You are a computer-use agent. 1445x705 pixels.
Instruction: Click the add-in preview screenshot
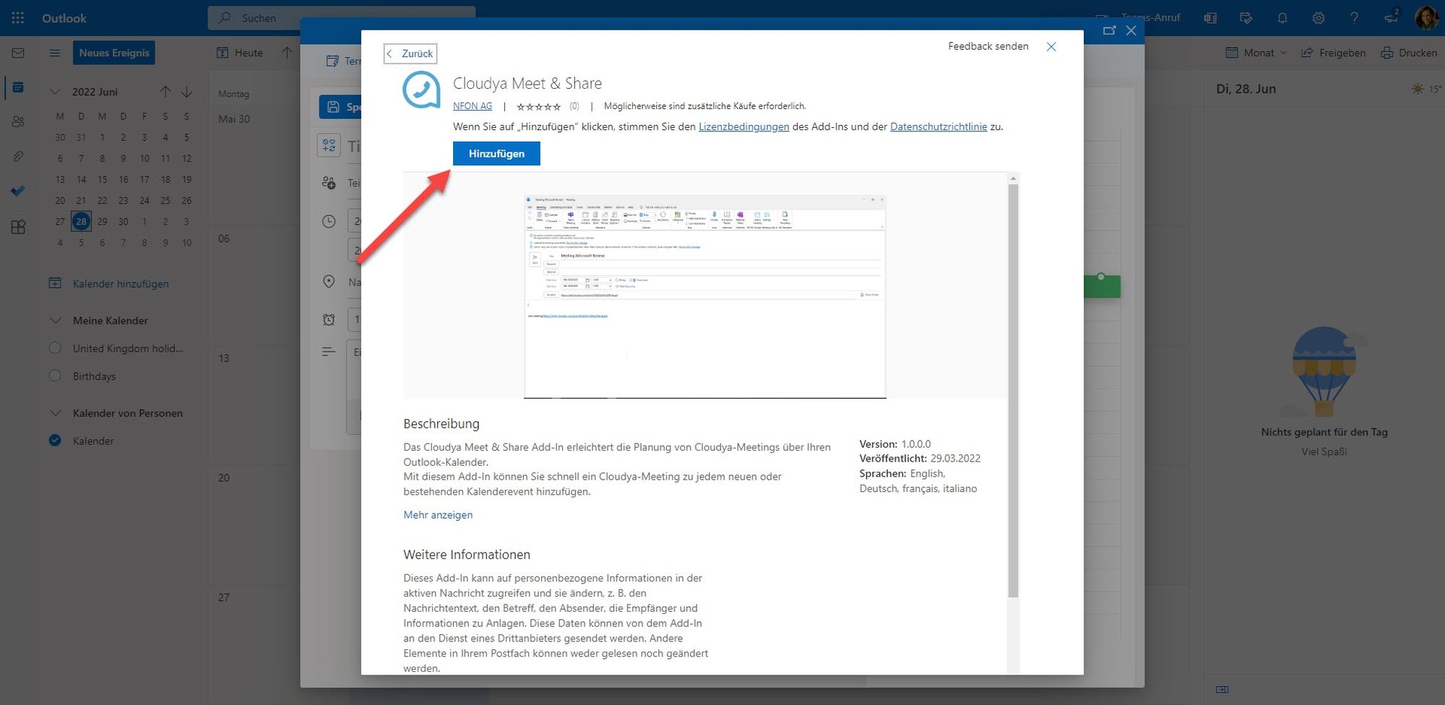point(704,296)
